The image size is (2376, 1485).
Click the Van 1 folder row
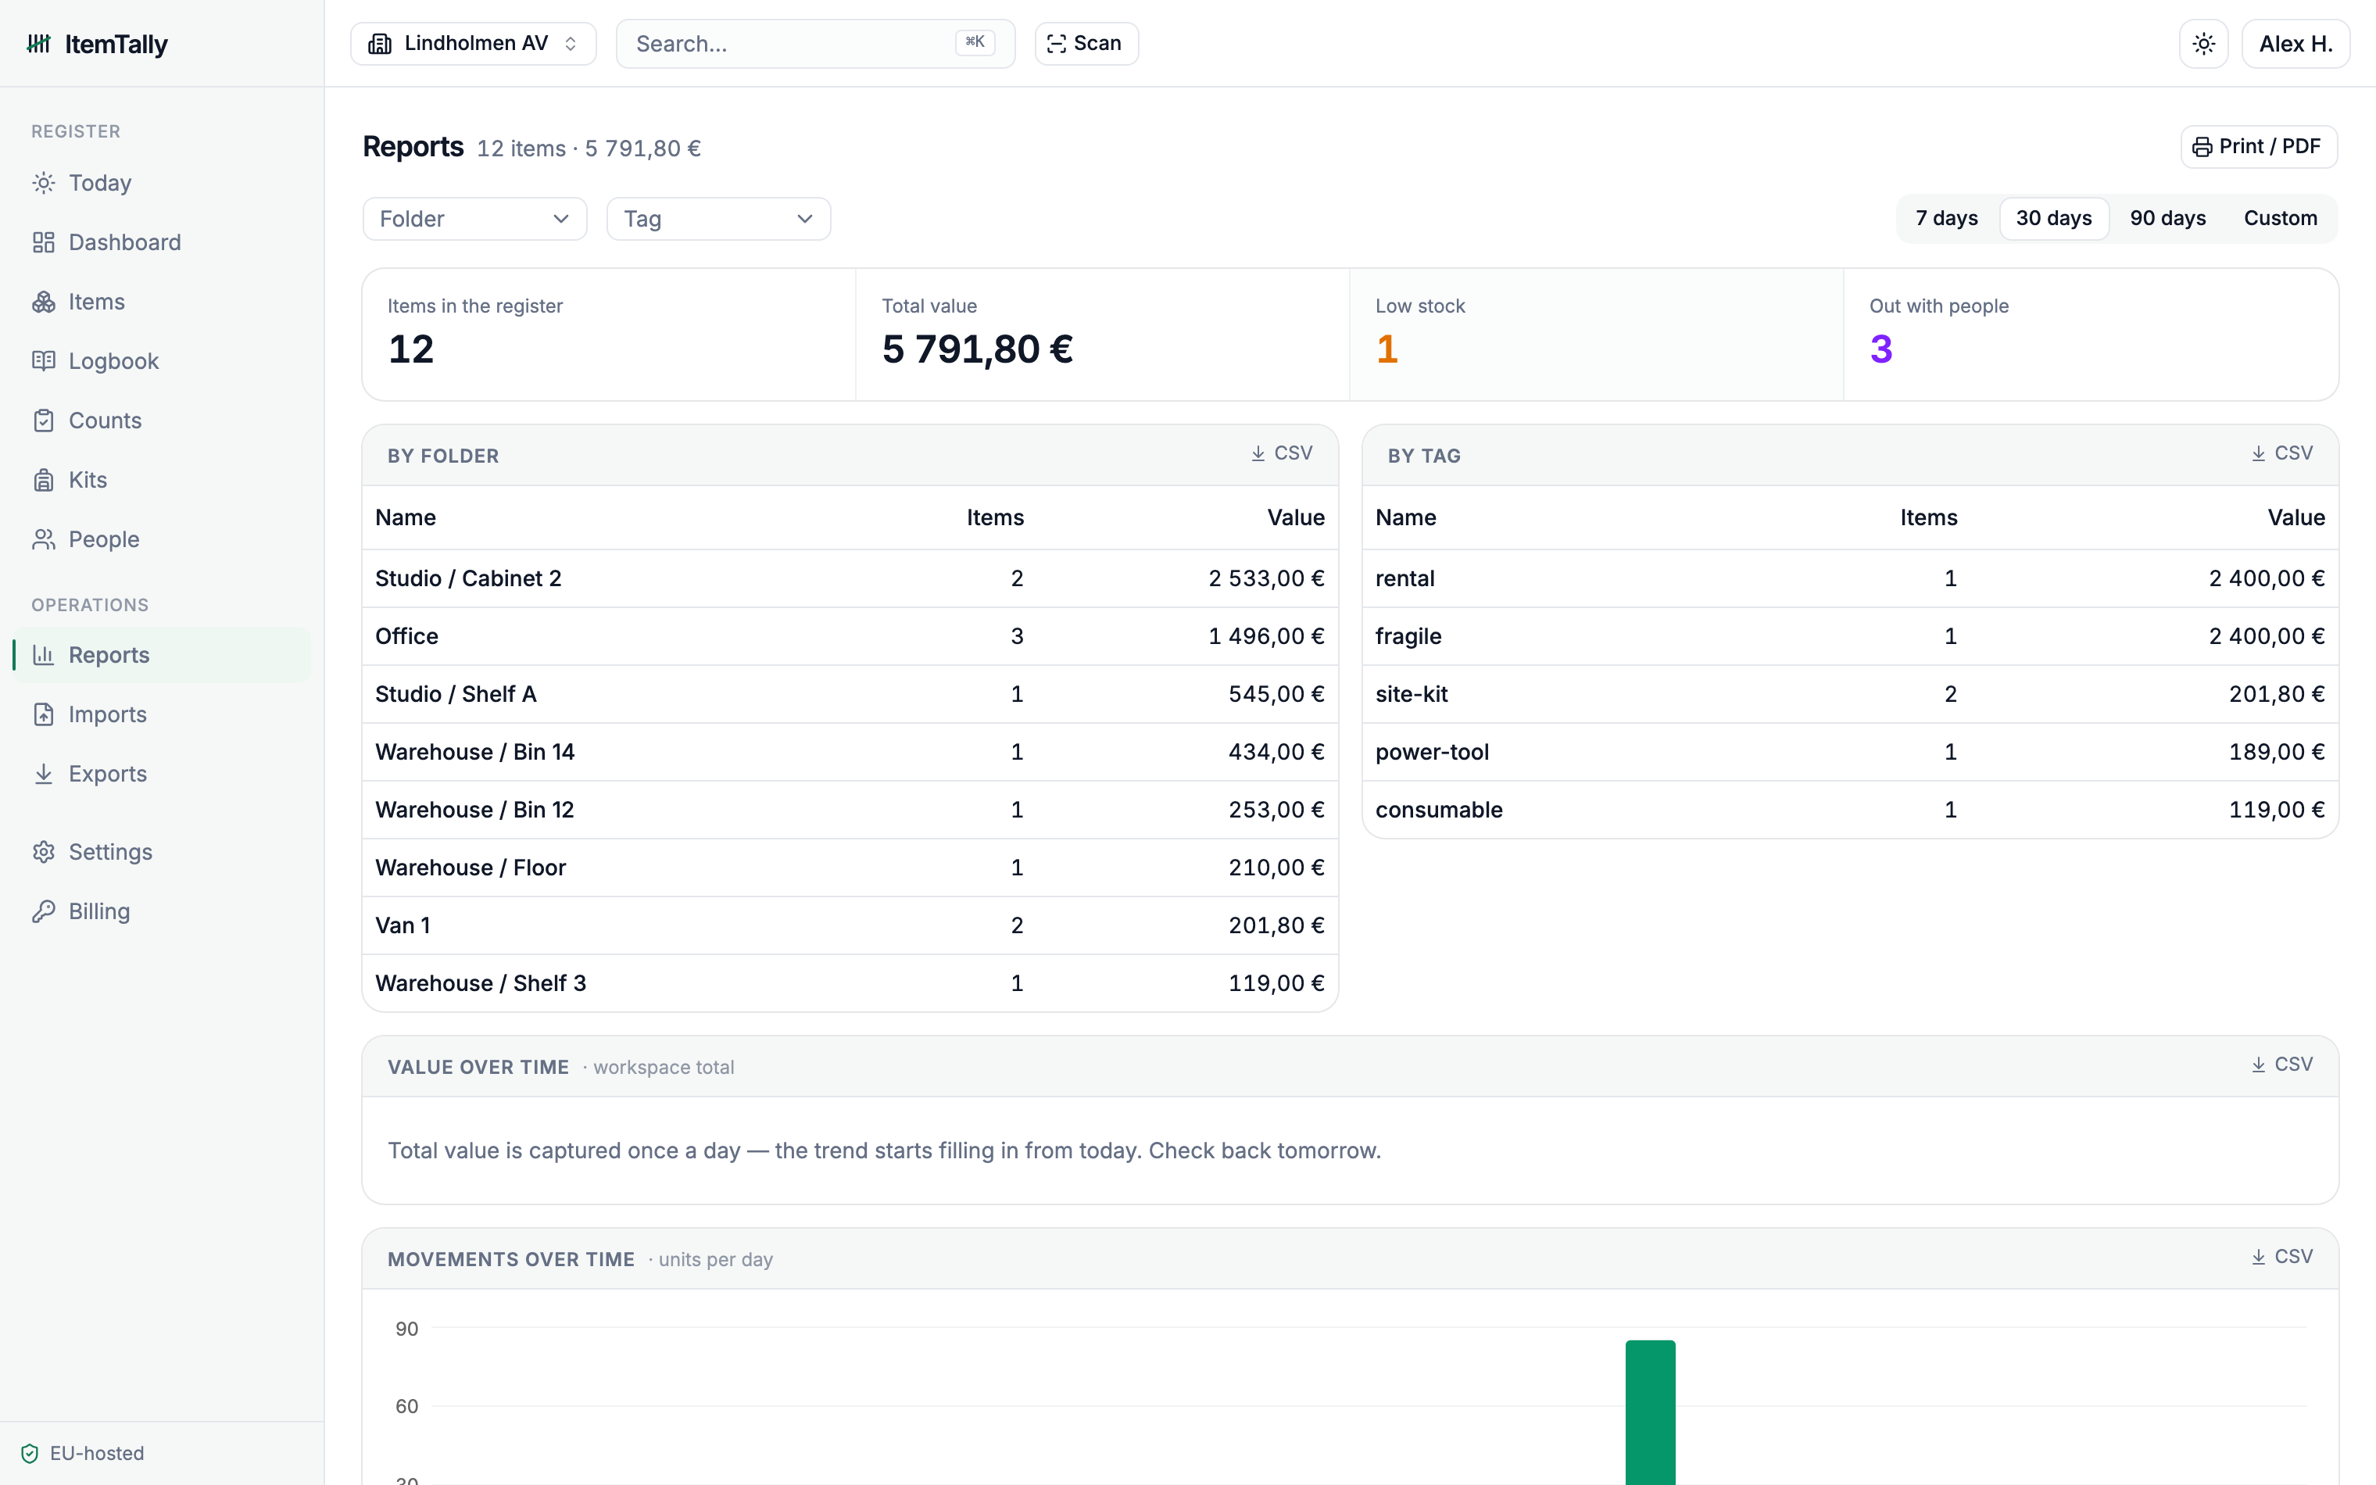coord(850,925)
